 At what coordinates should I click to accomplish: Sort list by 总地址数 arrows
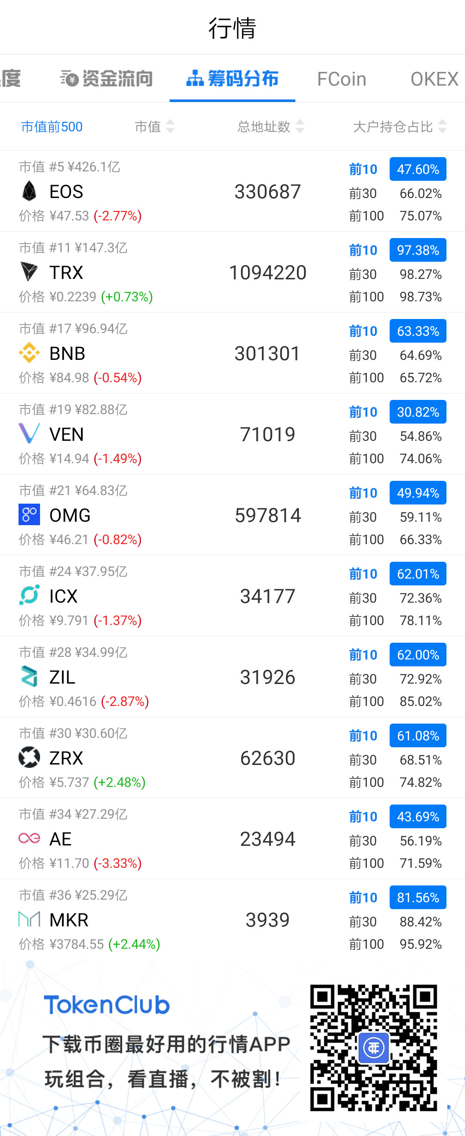click(300, 127)
